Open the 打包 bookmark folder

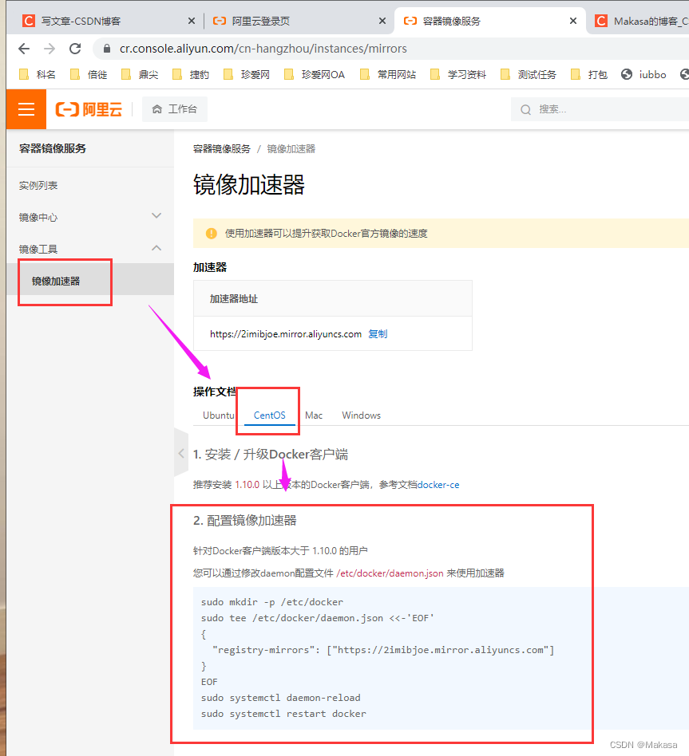click(589, 74)
